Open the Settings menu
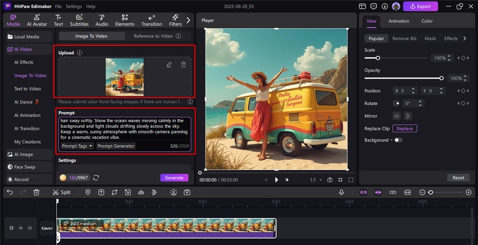 (x=73, y=7)
